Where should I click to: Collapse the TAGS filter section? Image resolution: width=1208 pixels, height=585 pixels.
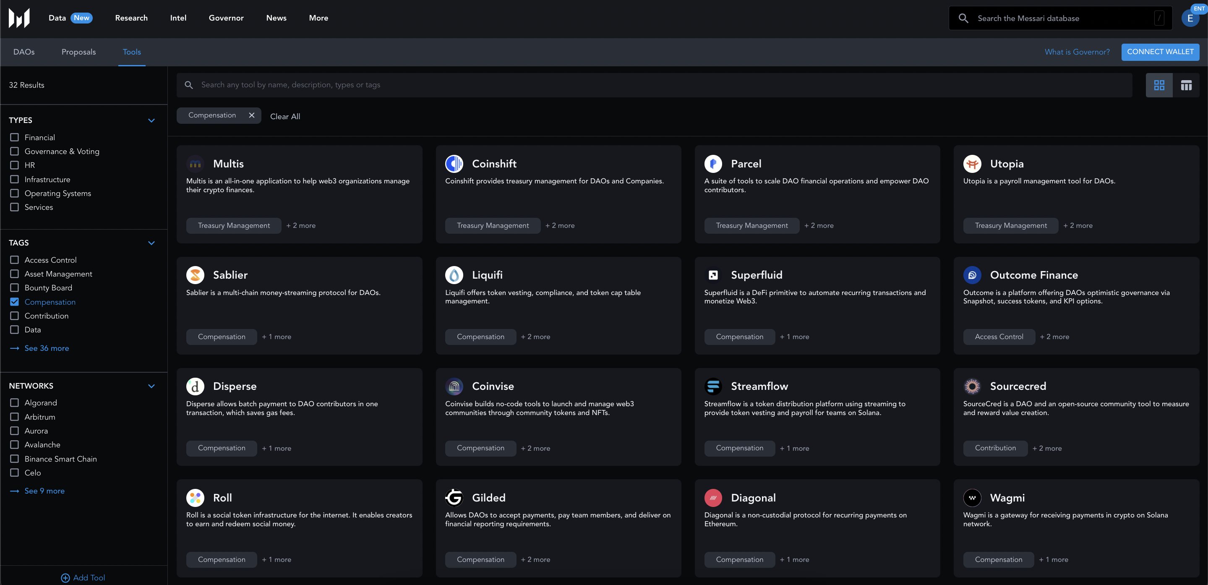point(151,243)
